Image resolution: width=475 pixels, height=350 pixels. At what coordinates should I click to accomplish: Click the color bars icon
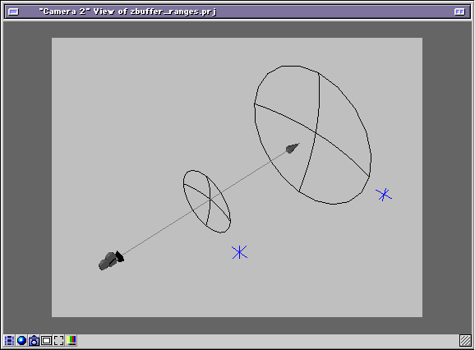[71, 340]
